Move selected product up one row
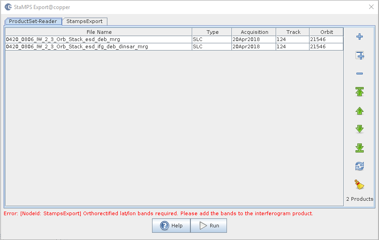Screen dimensions: 379x240 click(x=360, y=111)
